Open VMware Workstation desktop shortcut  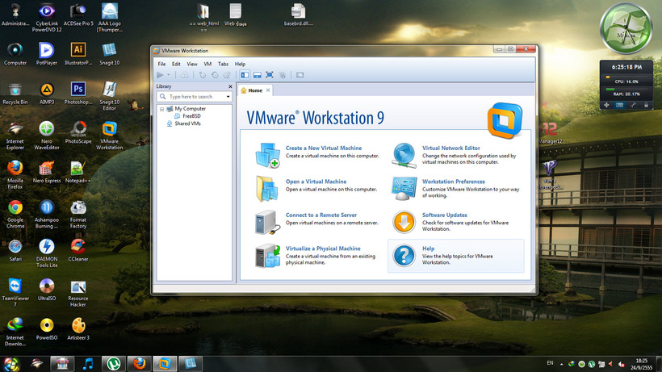109,136
